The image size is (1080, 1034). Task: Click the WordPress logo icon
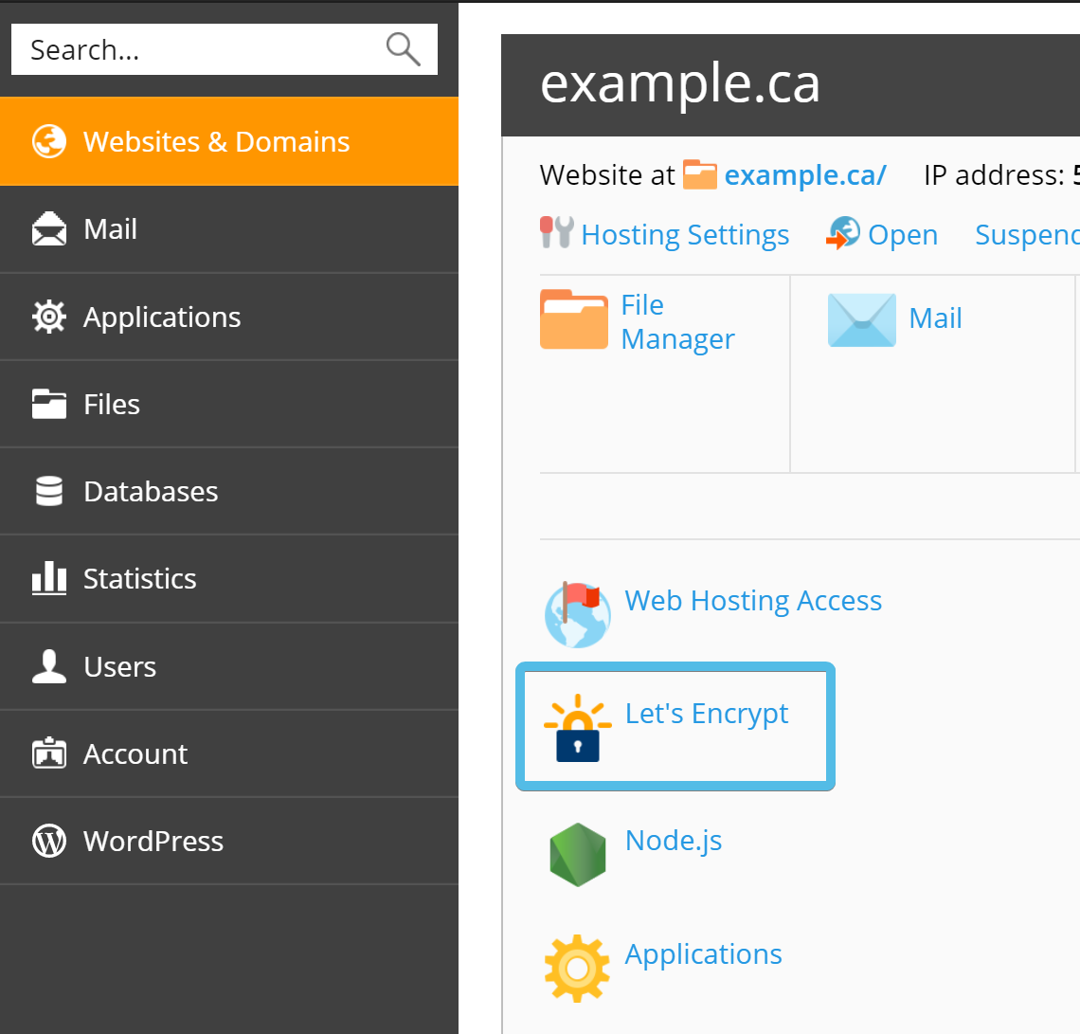49,841
